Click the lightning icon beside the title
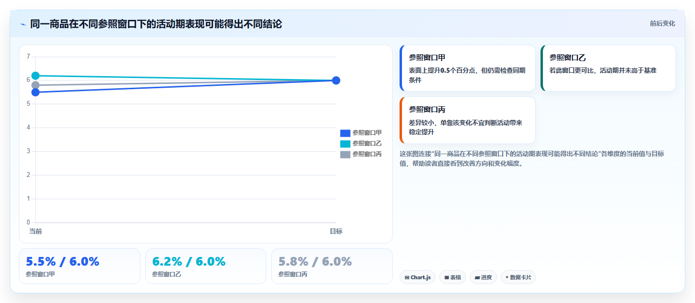This screenshot has width=695, height=303. pos(23,24)
